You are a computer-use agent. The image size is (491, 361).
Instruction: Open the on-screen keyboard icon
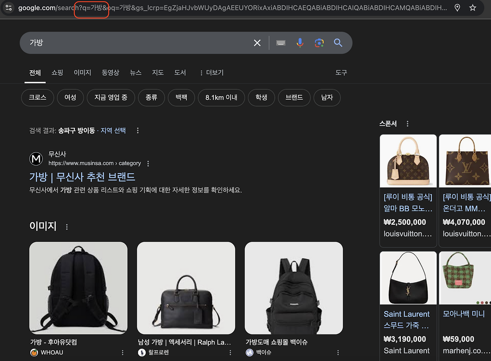pos(280,43)
